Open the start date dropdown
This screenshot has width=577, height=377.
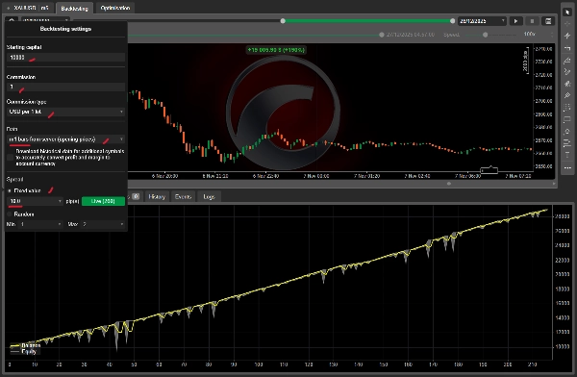(45, 19)
